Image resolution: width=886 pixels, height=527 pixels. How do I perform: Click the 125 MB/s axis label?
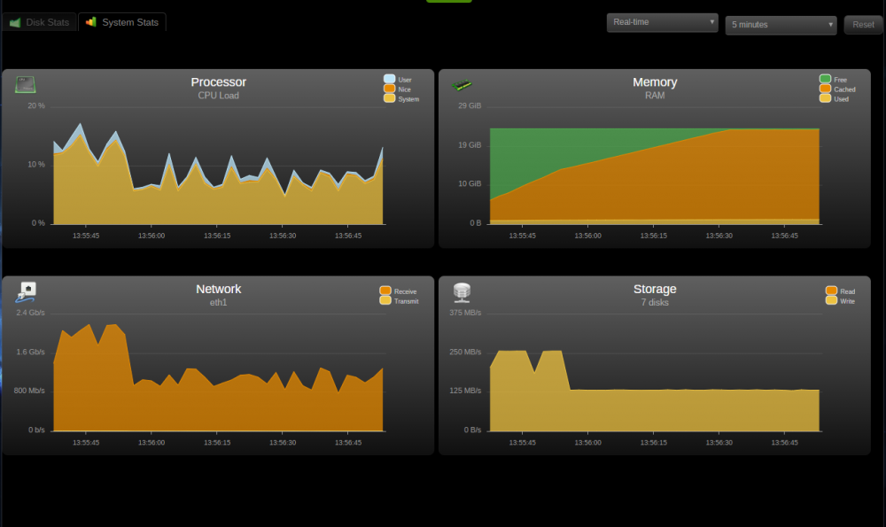(x=466, y=391)
